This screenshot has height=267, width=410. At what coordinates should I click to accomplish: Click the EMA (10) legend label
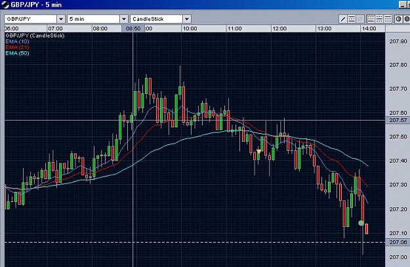(x=17, y=41)
